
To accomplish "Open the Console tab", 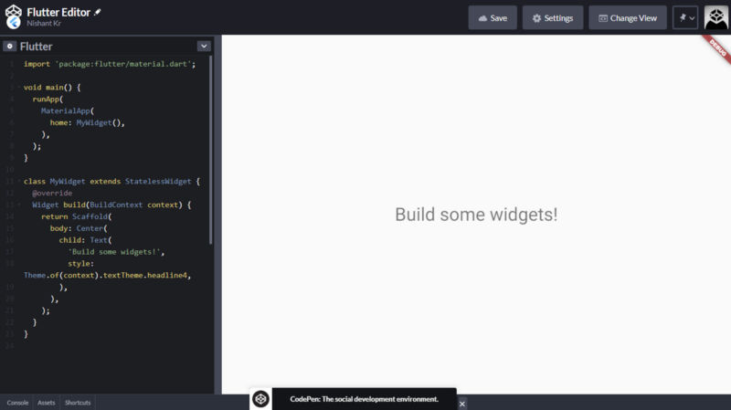I will (x=17, y=403).
